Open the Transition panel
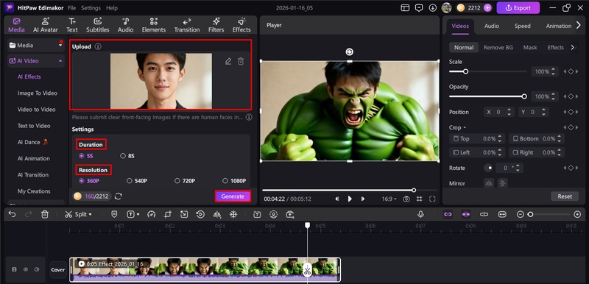This screenshot has height=284, width=589. (x=187, y=25)
